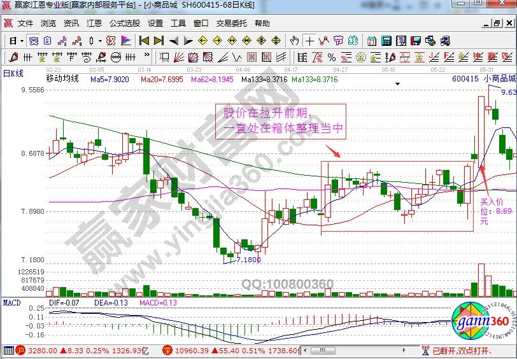Open the calendar icon in toolbar
The height and width of the screenshot is (359, 517).
pyautogui.click(x=372, y=41)
